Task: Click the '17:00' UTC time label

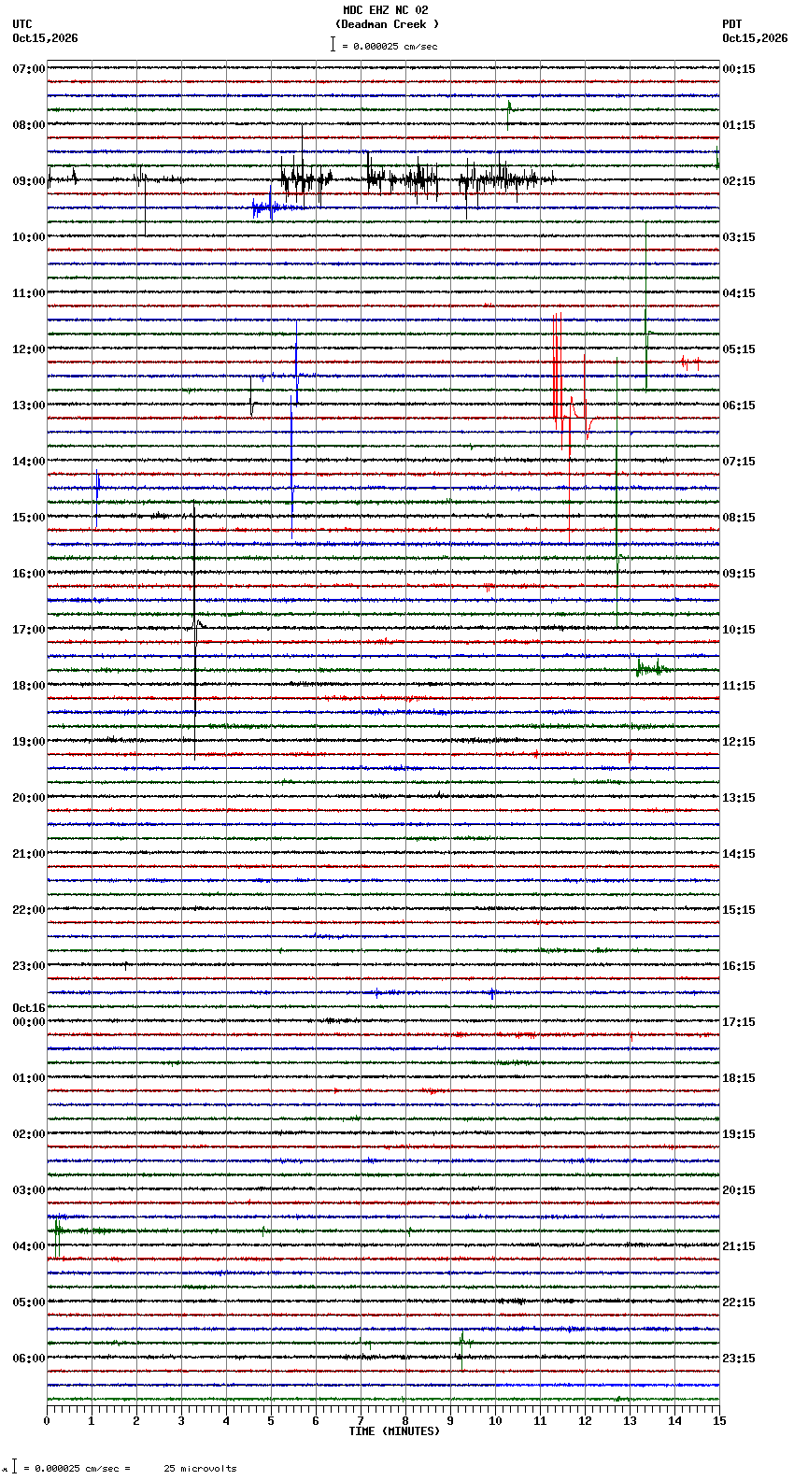Action: (29, 630)
